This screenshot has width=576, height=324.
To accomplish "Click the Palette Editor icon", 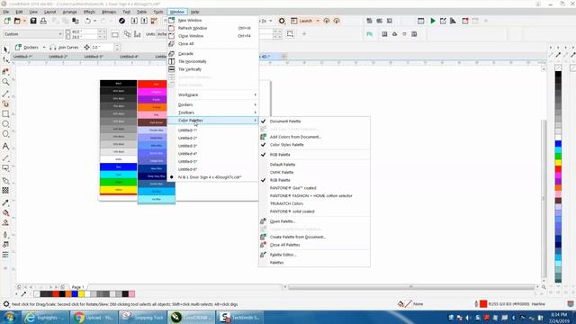I will [263, 254].
